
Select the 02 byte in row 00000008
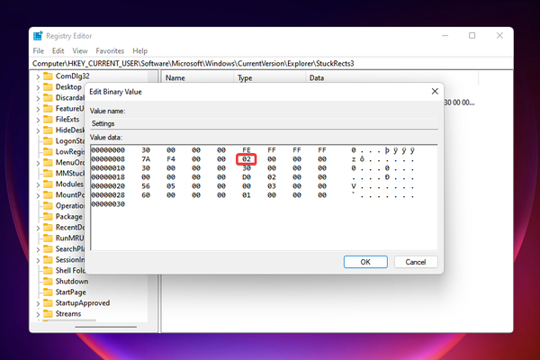click(x=247, y=159)
